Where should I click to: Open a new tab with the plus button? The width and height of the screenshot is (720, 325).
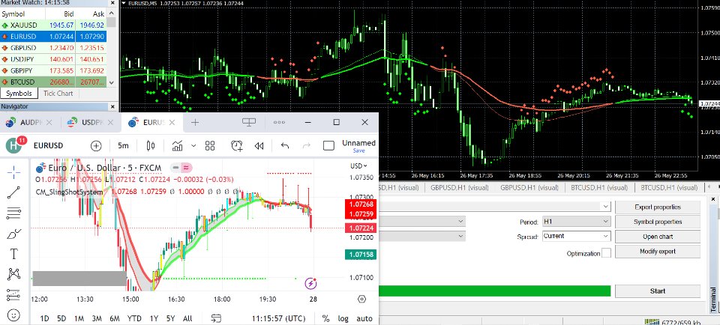tap(195, 122)
